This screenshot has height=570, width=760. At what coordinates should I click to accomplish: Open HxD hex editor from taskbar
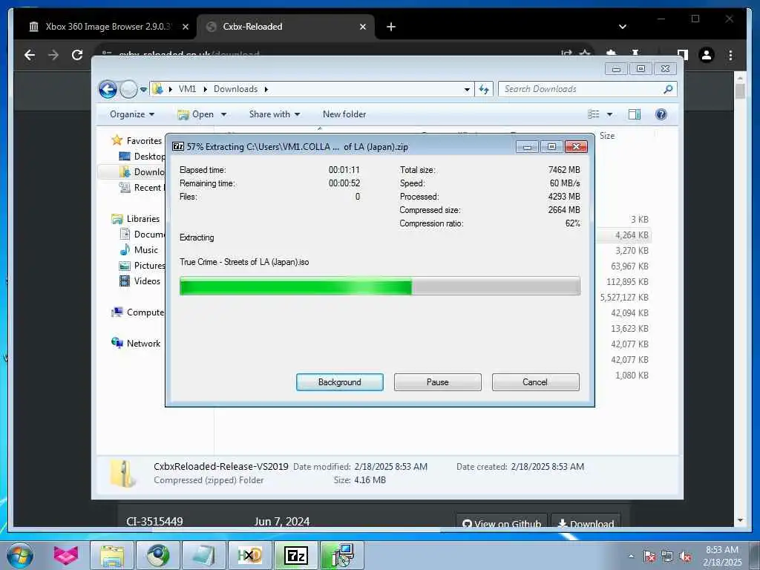point(250,555)
